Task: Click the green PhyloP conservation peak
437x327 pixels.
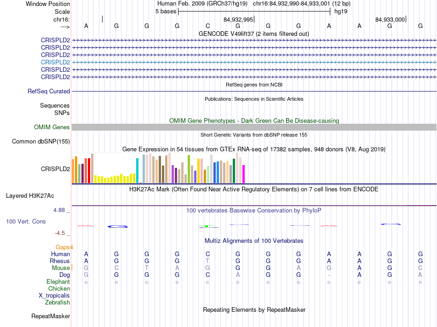Action: 207,226
